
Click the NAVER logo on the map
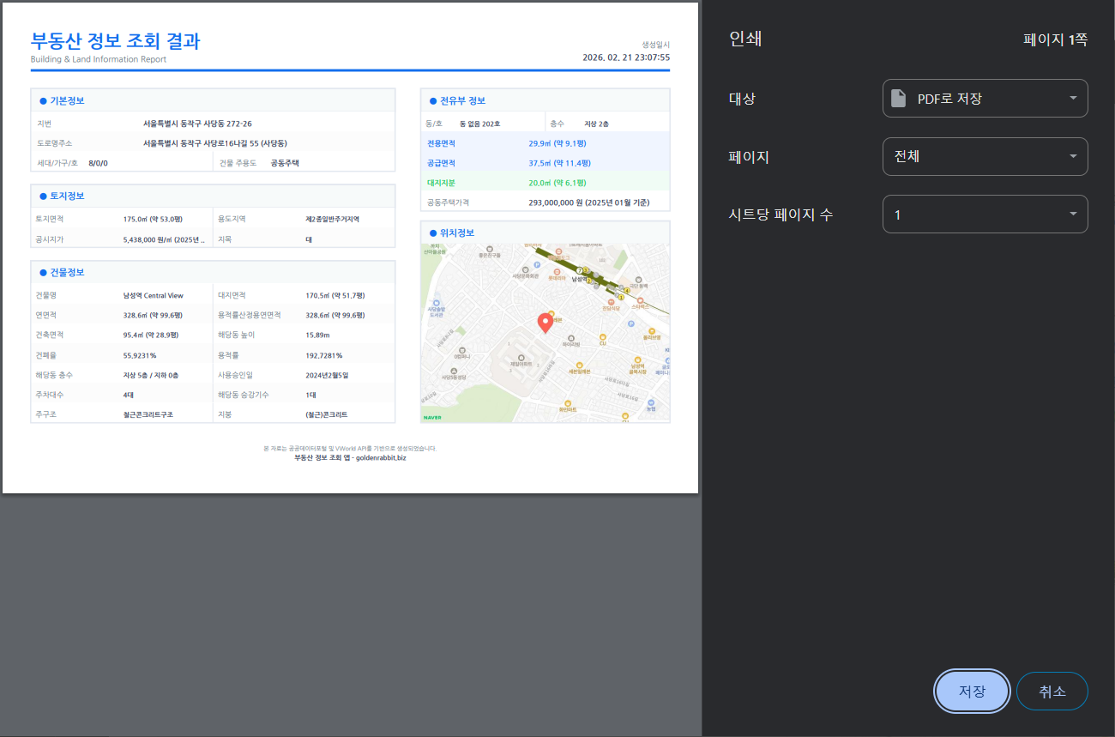[x=432, y=416]
